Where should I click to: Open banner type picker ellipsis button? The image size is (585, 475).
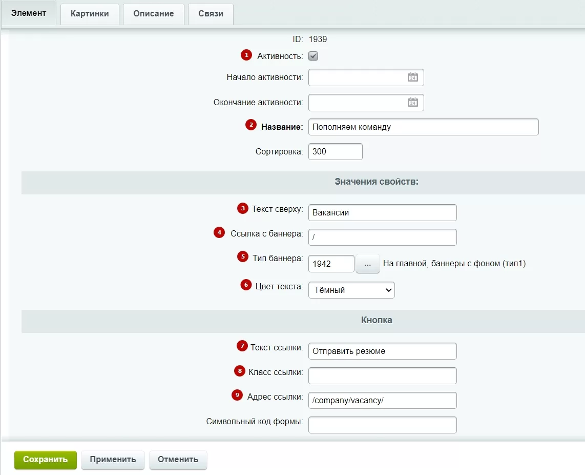coord(367,264)
